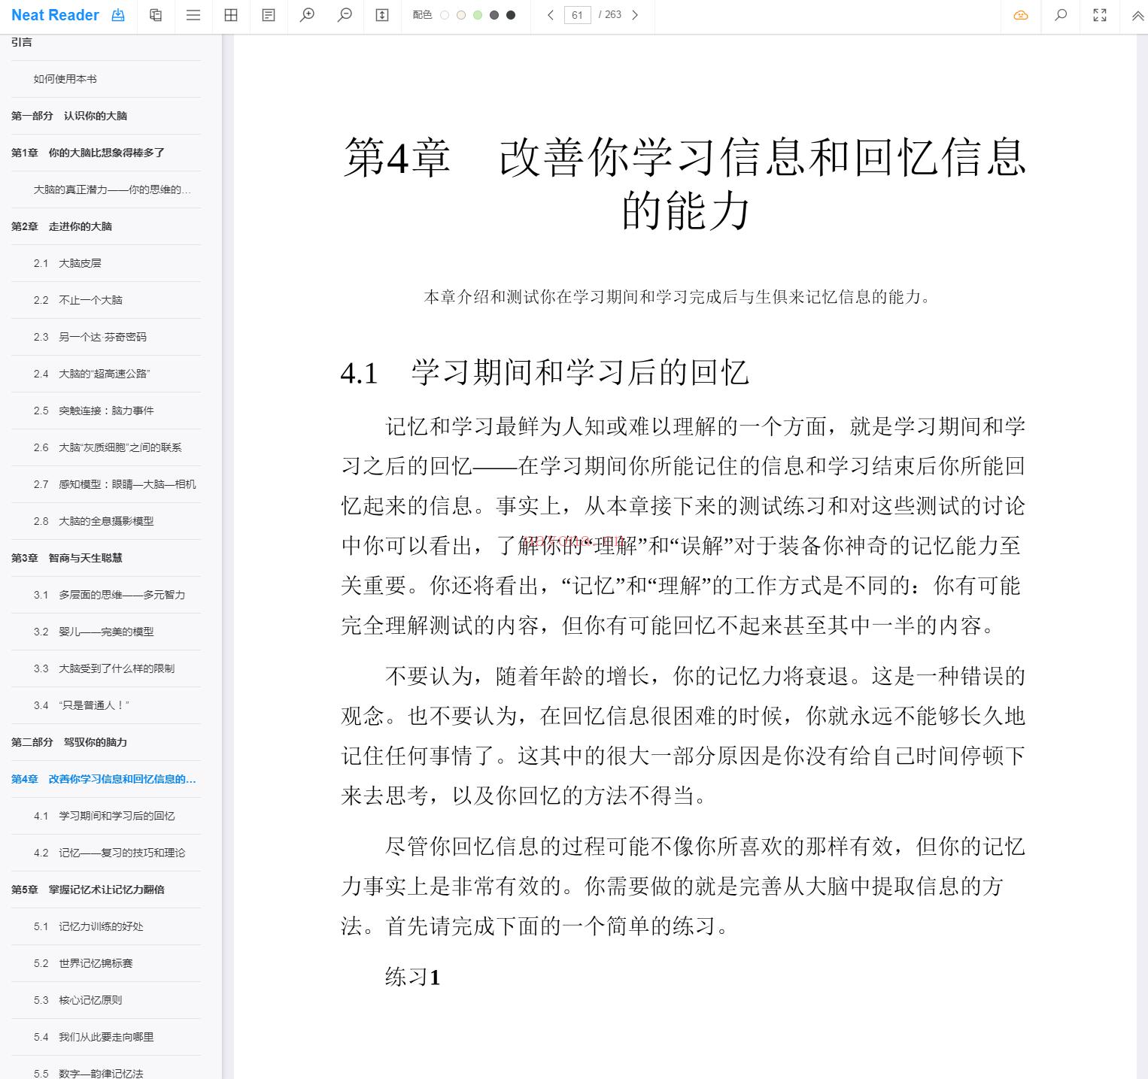The image size is (1148, 1079).
Task: Open the library pages icon in toolbar
Action: point(156,15)
